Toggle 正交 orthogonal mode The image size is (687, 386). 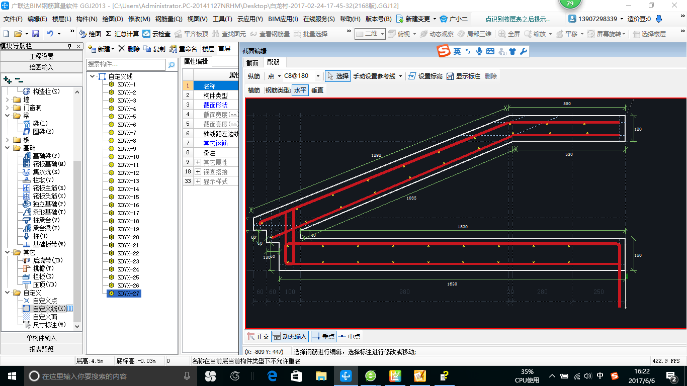tap(259, 337)
